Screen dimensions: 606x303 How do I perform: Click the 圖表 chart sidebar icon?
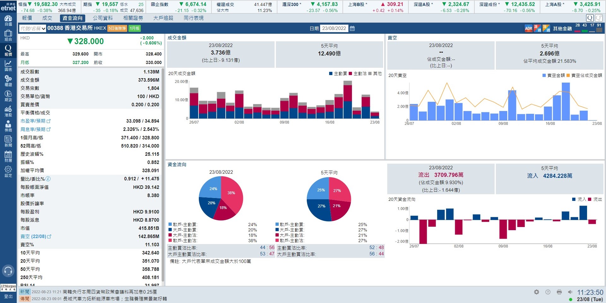click(x=8, y=66)
